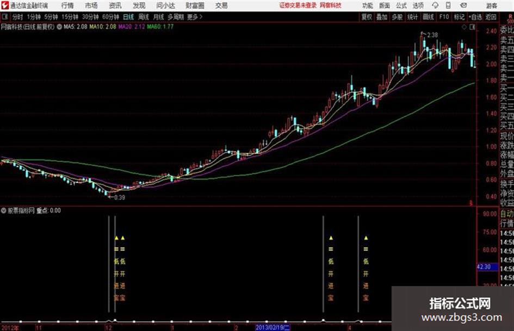Click the customer service headset icon
Screen dimensions: 514x331
coord(435,5)
